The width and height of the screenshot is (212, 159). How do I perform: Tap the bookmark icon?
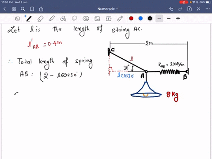[x=32, y=9]
